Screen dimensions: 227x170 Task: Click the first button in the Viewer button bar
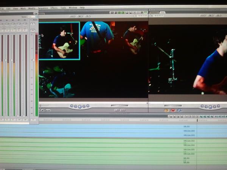click(x=112, y=13)
